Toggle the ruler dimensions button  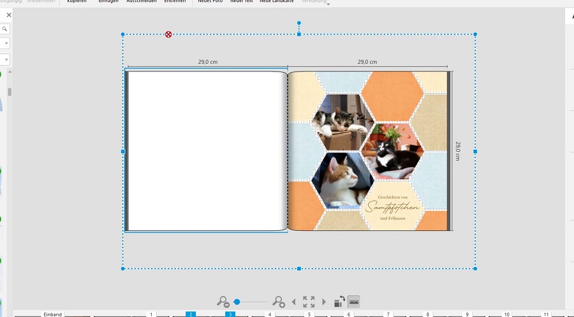[353, 302]
